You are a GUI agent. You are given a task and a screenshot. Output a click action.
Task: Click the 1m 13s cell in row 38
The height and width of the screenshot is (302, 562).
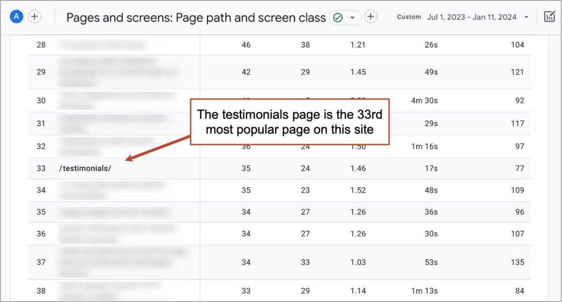(x=424, y=291)
